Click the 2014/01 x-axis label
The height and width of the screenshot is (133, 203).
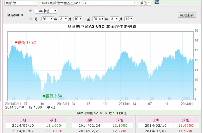point(187,104)
